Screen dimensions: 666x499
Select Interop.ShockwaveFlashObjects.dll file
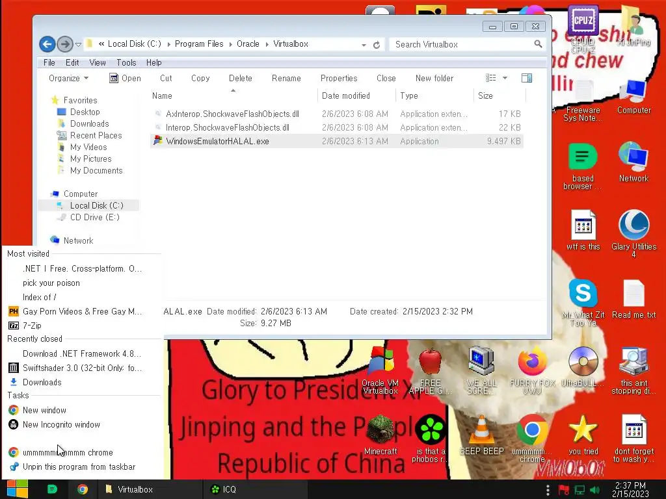click(x=336, y=127)
